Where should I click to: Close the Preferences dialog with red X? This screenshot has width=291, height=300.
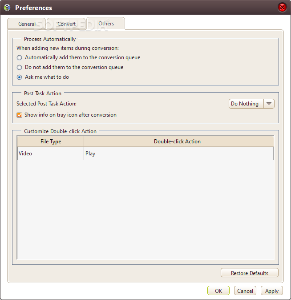tap(282, 8)
